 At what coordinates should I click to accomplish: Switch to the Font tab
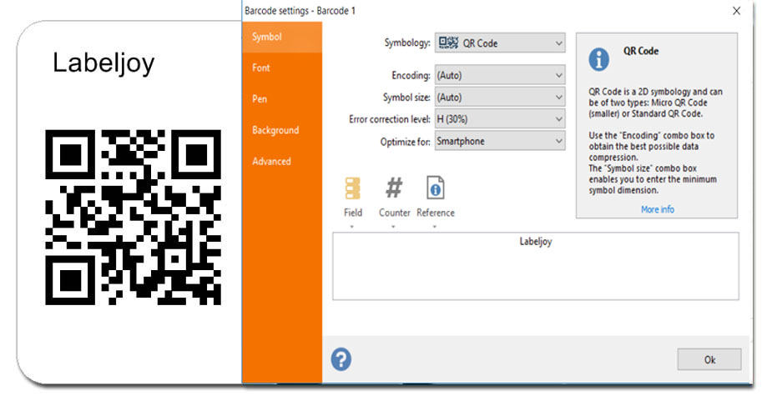point(282,68)
